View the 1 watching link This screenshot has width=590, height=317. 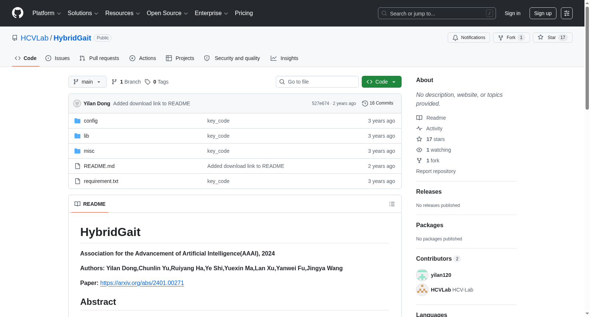(x=434, y=150)
